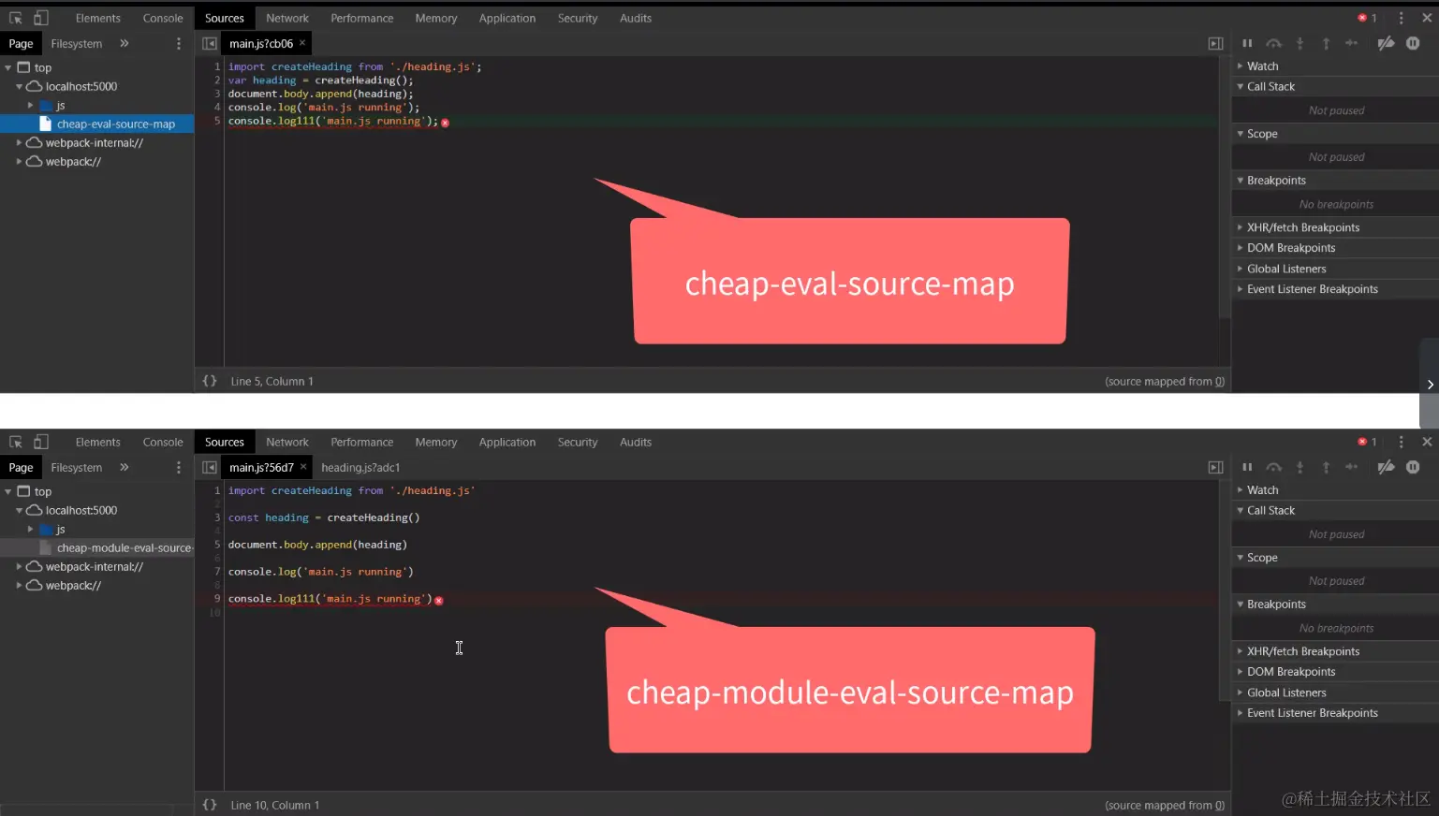This screenshot has width=1439, height=816.
Task: Click error marker on line 5 of main.js?cb06
Action: coord(445,123)
